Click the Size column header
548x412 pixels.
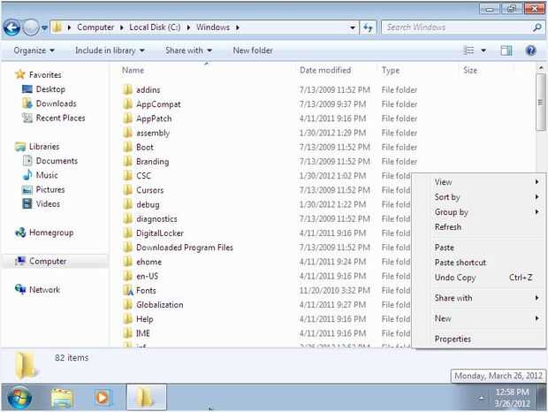[x=470, y=70]
